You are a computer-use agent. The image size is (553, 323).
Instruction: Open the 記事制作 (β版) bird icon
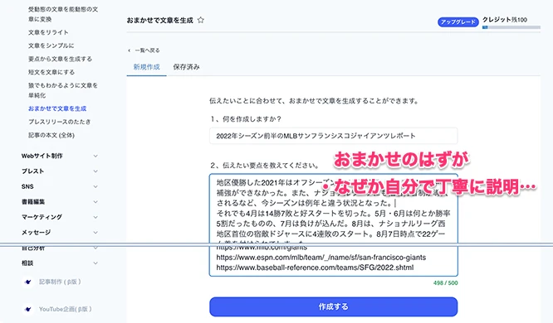pyautogui.click(x=28, y=282)
